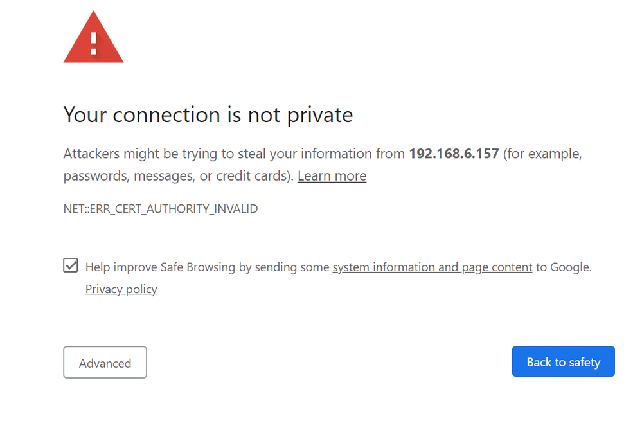
Task: Click the "Attackers might be trying" text
Action: (130, 154)
